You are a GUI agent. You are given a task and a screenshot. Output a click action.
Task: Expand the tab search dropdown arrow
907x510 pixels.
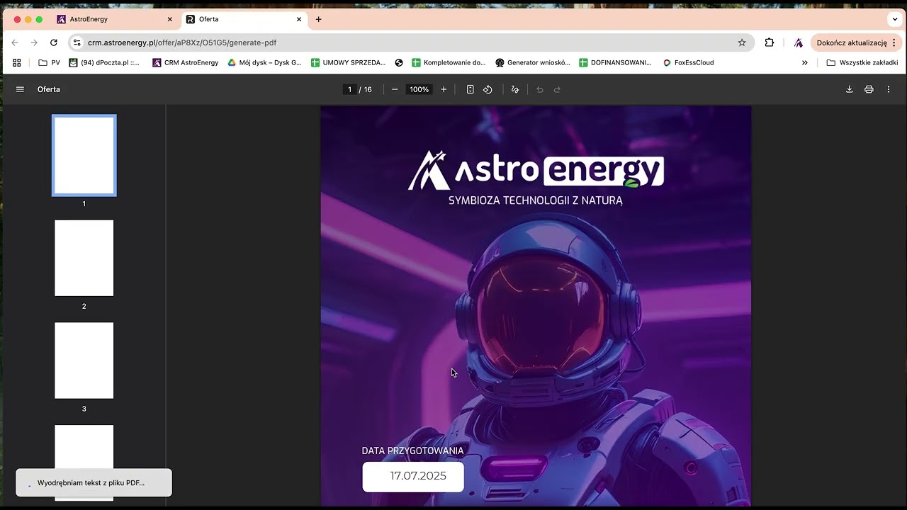click(x=896, y=19)
